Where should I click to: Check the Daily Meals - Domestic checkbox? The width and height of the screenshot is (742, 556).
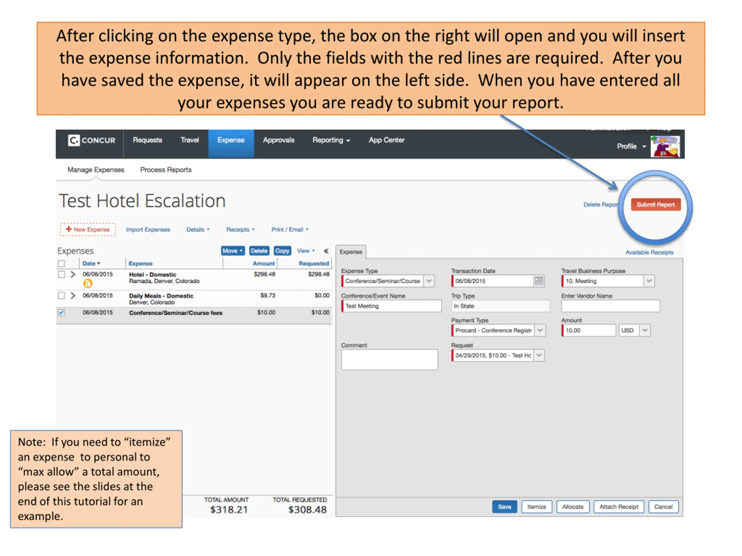61,295
